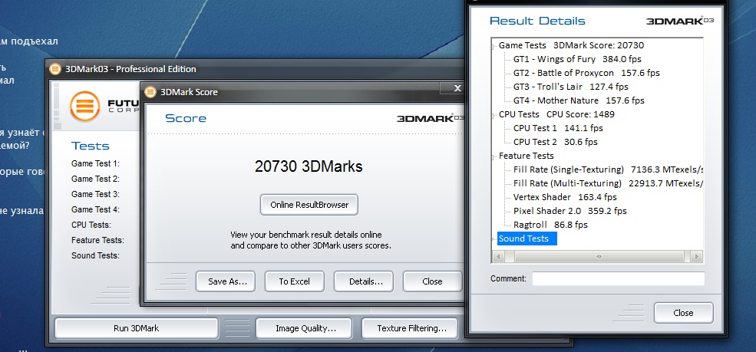Viewport: 756px width, 352px height.
Task: Click Game Test 2: label in main window
Action: [95, 179]
